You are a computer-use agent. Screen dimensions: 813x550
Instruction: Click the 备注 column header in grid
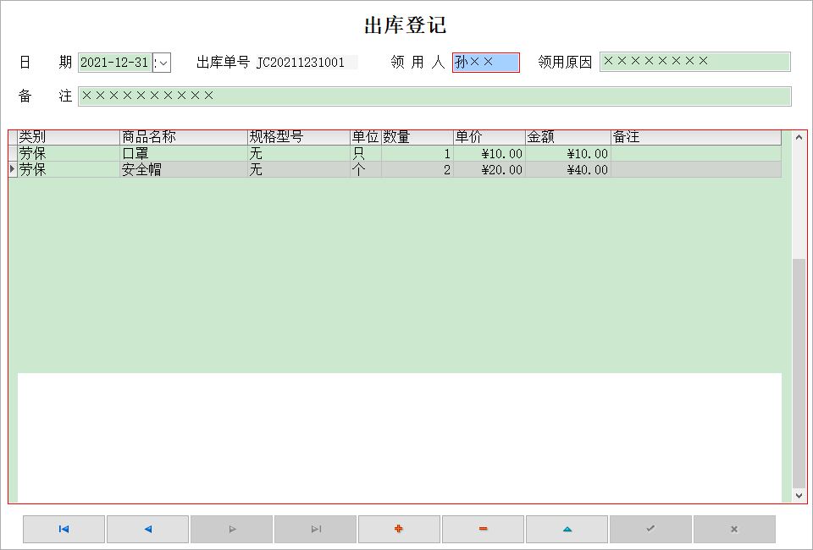point(696,137)
